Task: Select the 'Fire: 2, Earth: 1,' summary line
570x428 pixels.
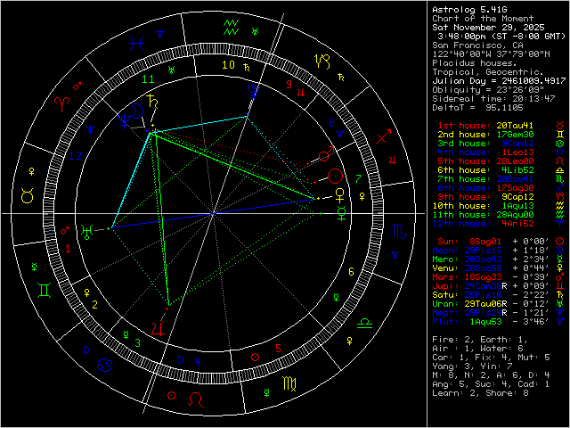Action: coord(480,340)
